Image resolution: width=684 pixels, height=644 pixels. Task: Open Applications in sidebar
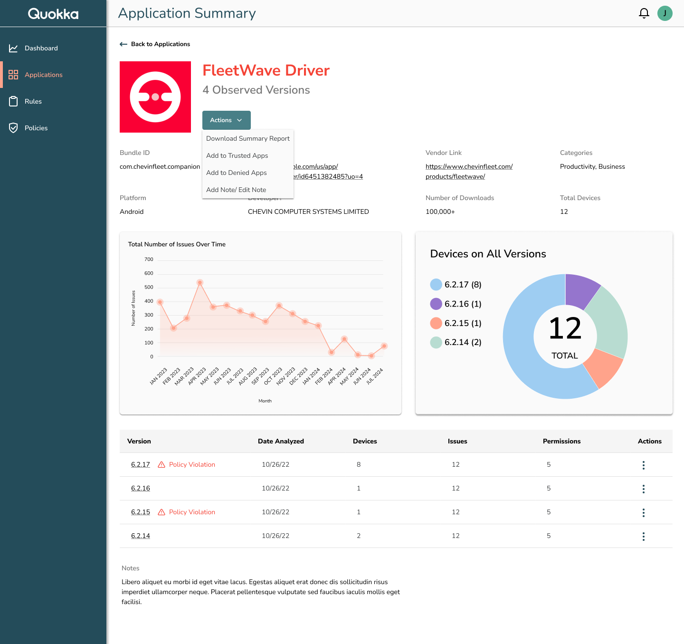tap(53, 75)
